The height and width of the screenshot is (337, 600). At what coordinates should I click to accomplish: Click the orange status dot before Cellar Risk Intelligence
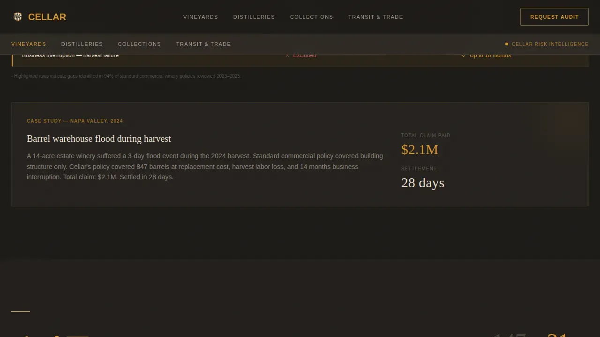pos(507,44)
